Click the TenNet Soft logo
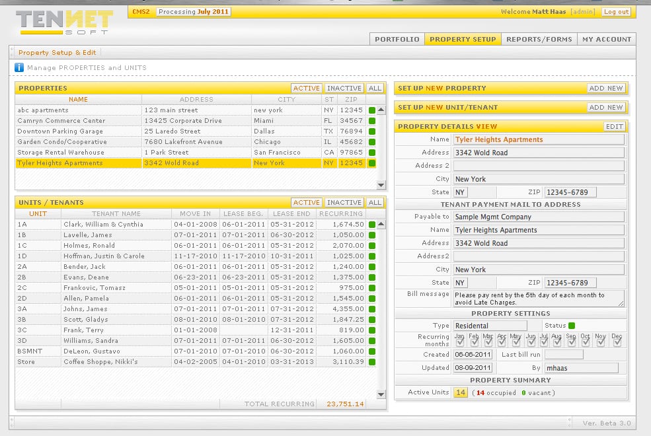 [64, 22]
